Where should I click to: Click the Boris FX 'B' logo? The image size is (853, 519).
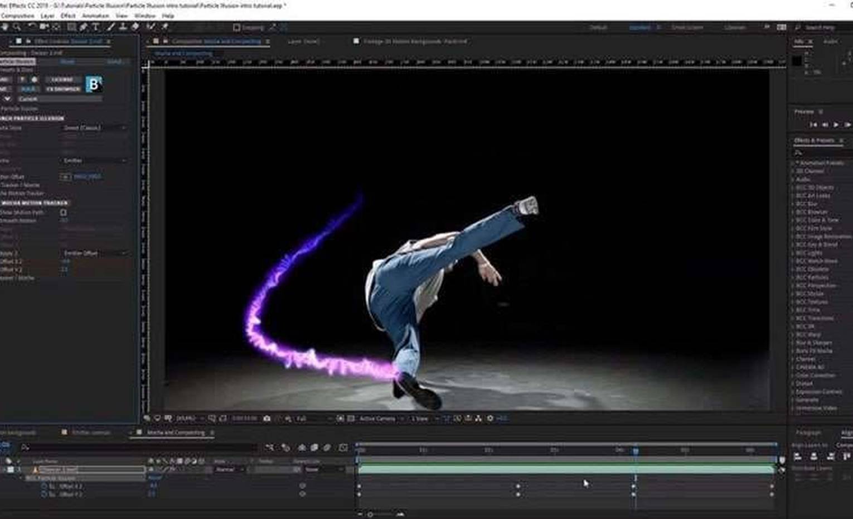pyautogui.click(x=94, y=84)
